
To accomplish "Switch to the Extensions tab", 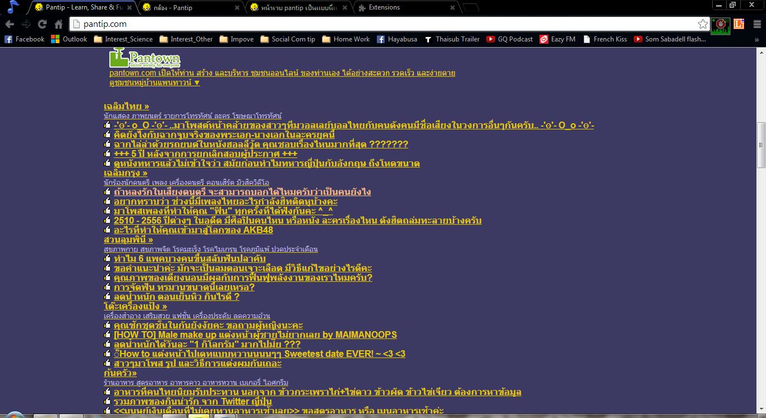I will (x=406, y=7).
